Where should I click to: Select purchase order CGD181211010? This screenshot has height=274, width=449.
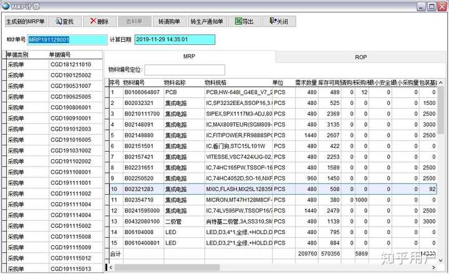pyautogui.click(x=70, y=64)
